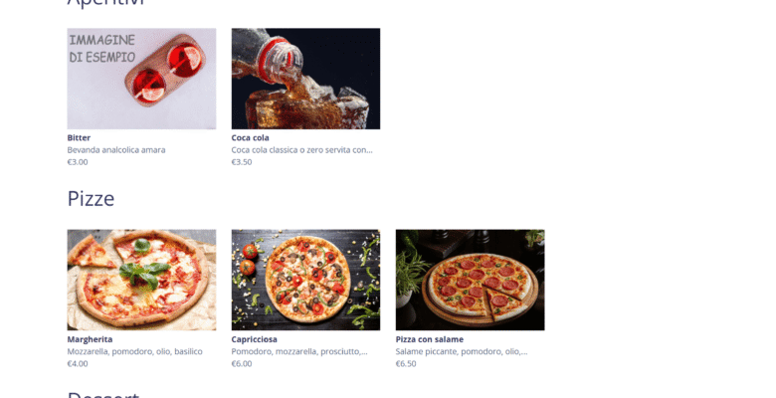Viewport: 776px width, 398px height.
Task: Click the €4.00 Margherita price
Action: pyautogui.click(x=78, y=363)
